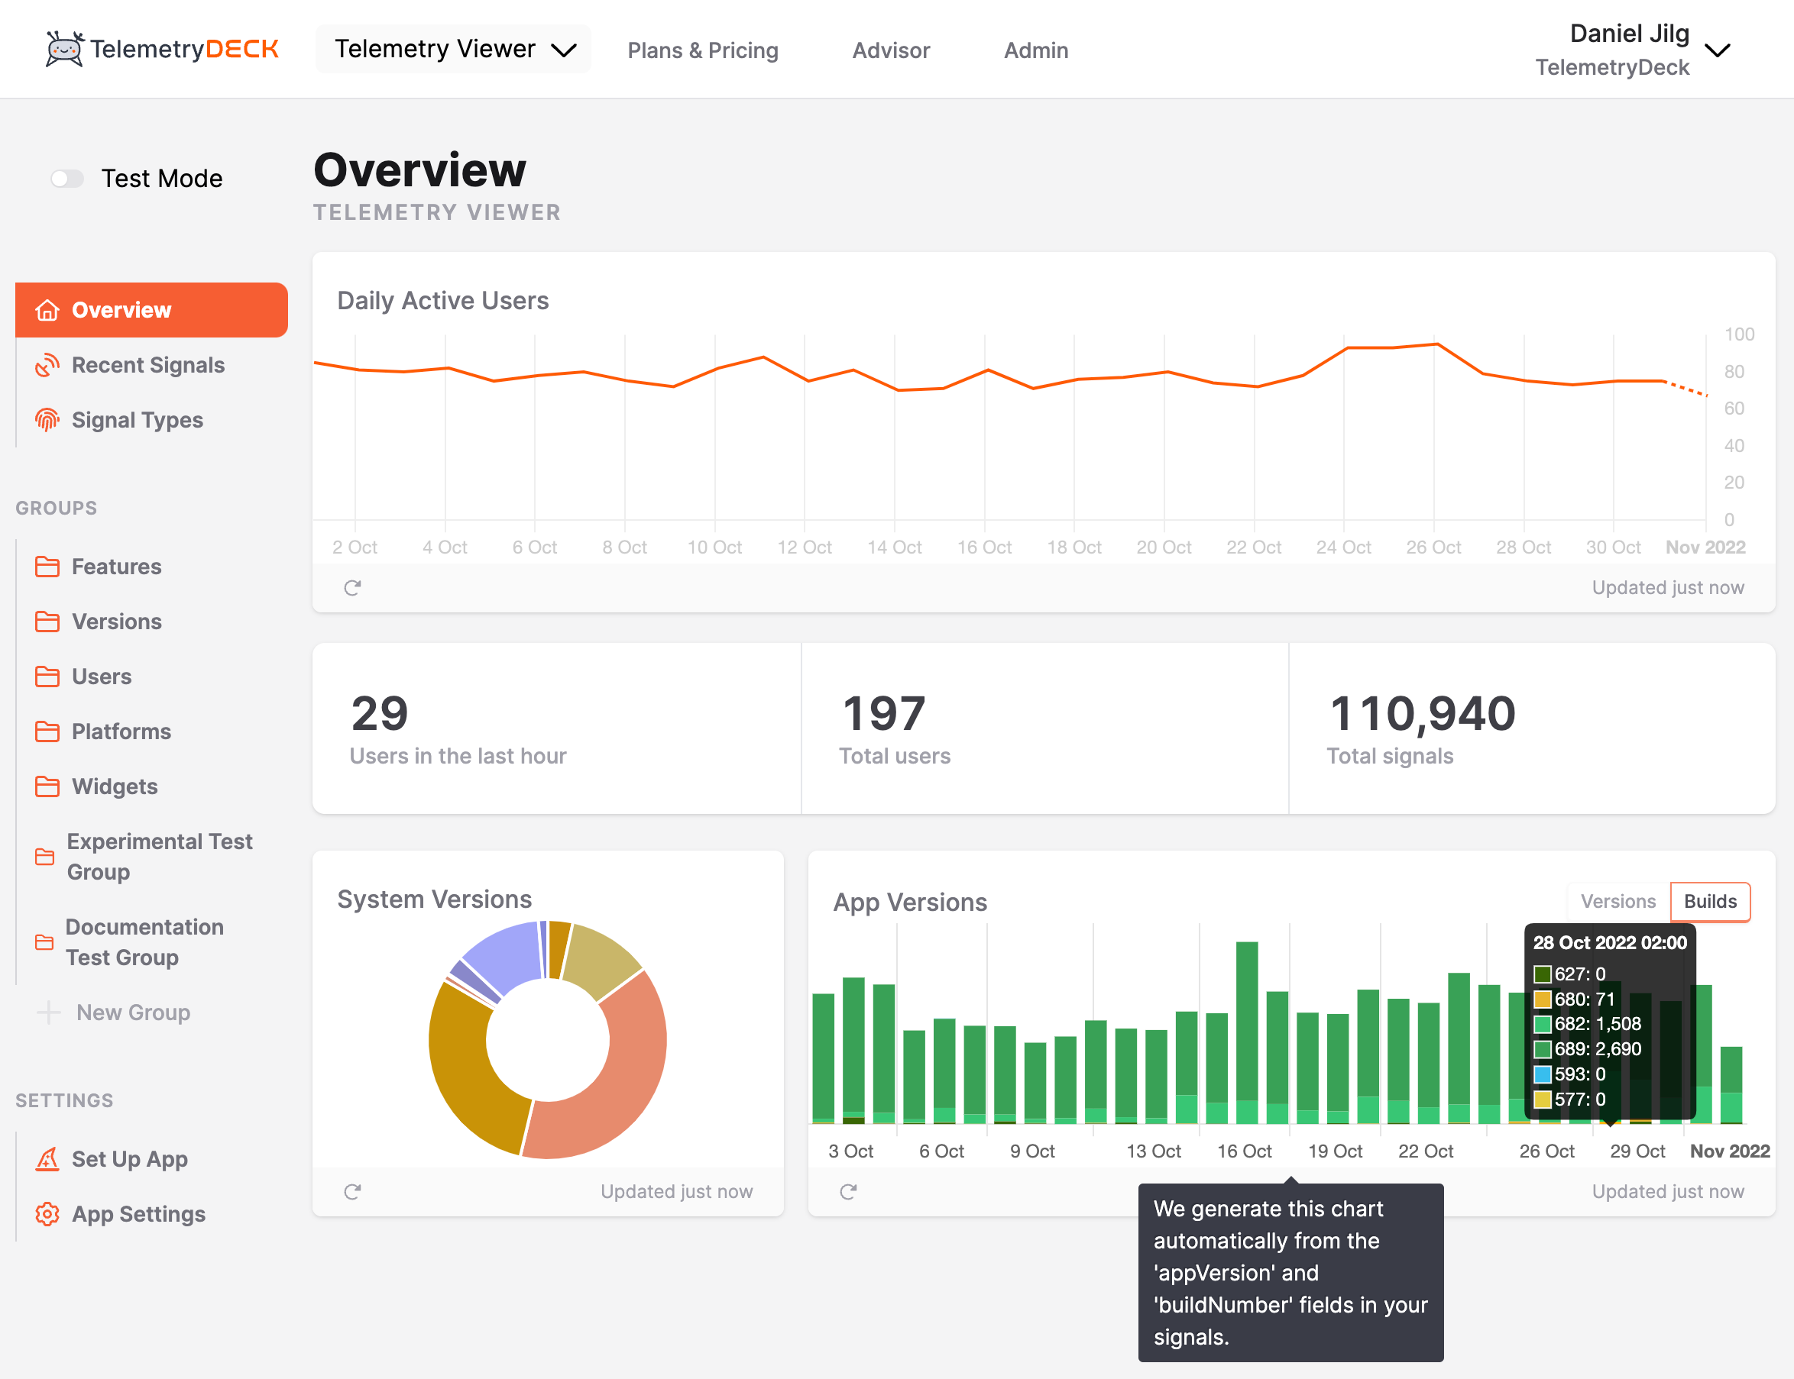Refresh the System Versions chart
Viewport: 1794px width, 1379px height.
pos(352,1192)
